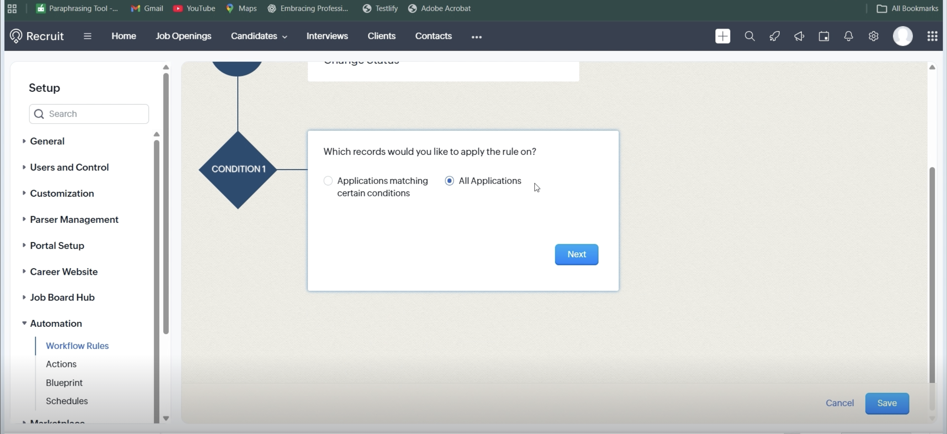Click the workflow canvas vertical scrollbar
Image resolution: width=947 pixels, height=434 pixels.
click(x=932, y=275)
